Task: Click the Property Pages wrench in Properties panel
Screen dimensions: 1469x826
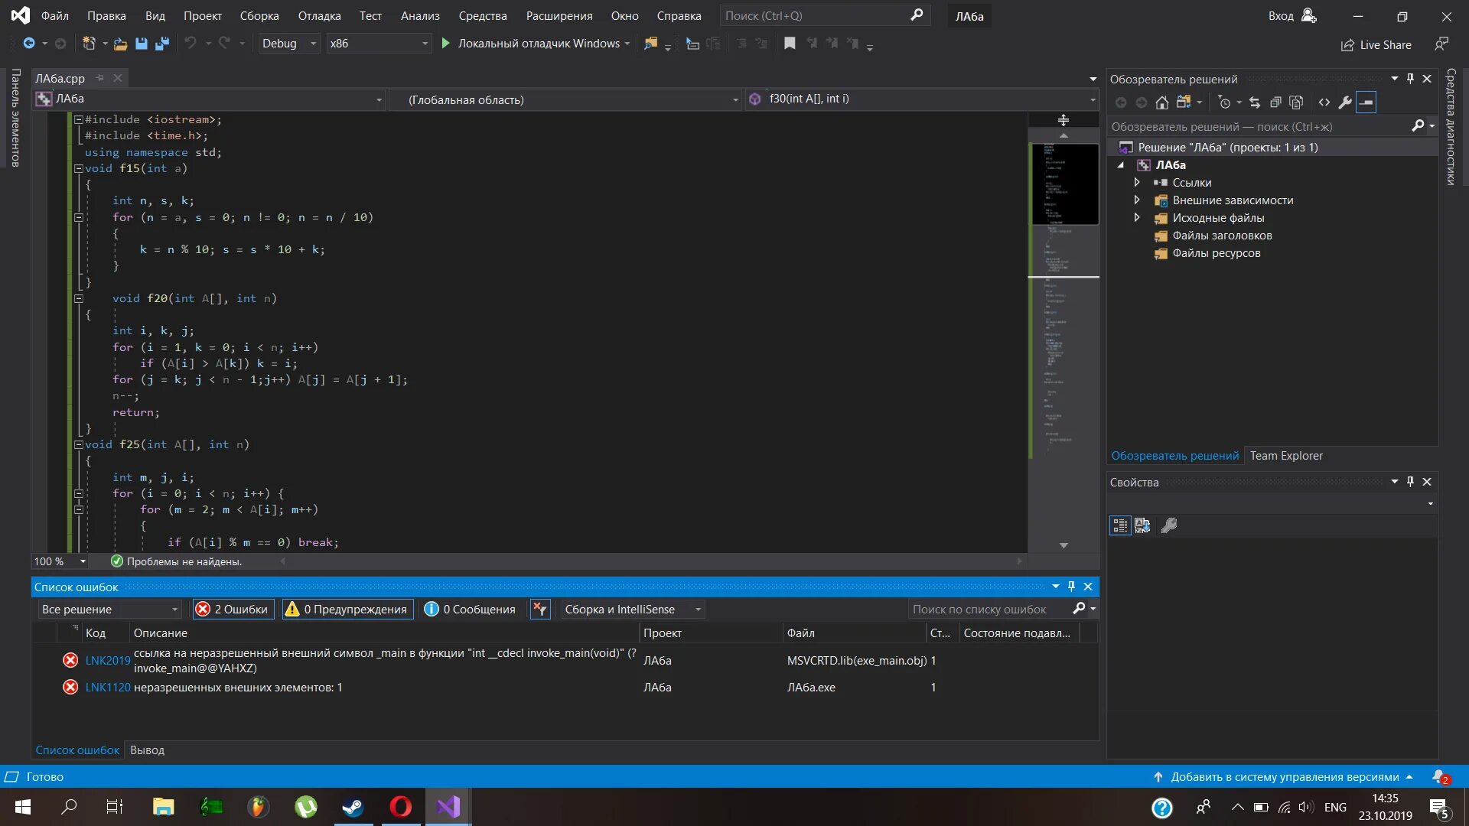Action: (1169, 525)
